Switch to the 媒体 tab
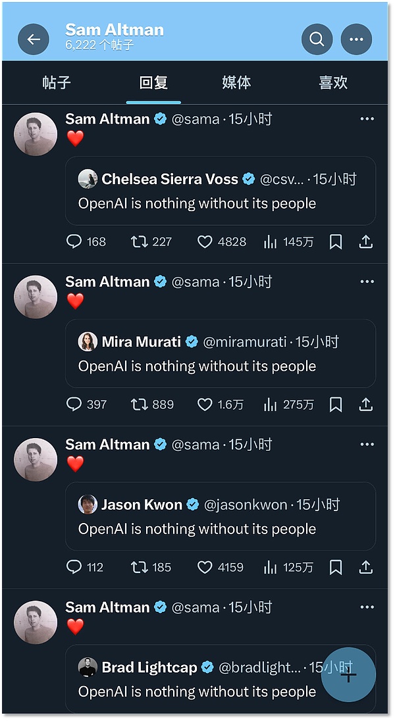395x721 pixels. [x=236, y=83]
